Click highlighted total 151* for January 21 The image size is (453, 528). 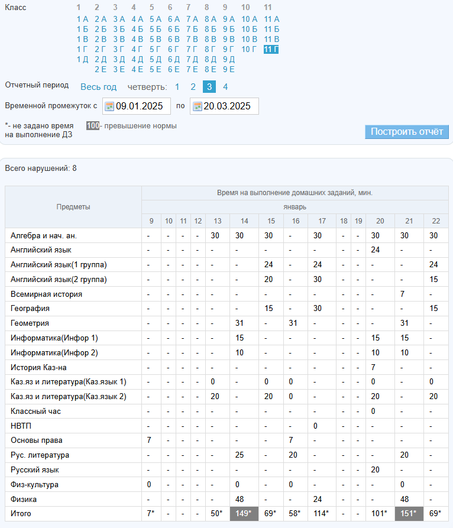(x=409, y=514)
